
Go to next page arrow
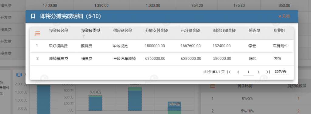tap(258, 72)
